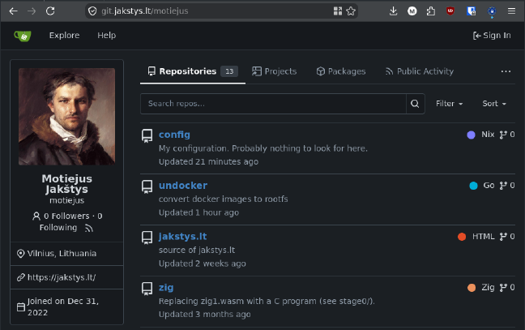
Task: Open the config repository
Action: pyautogui.click(x=174, y=135)
